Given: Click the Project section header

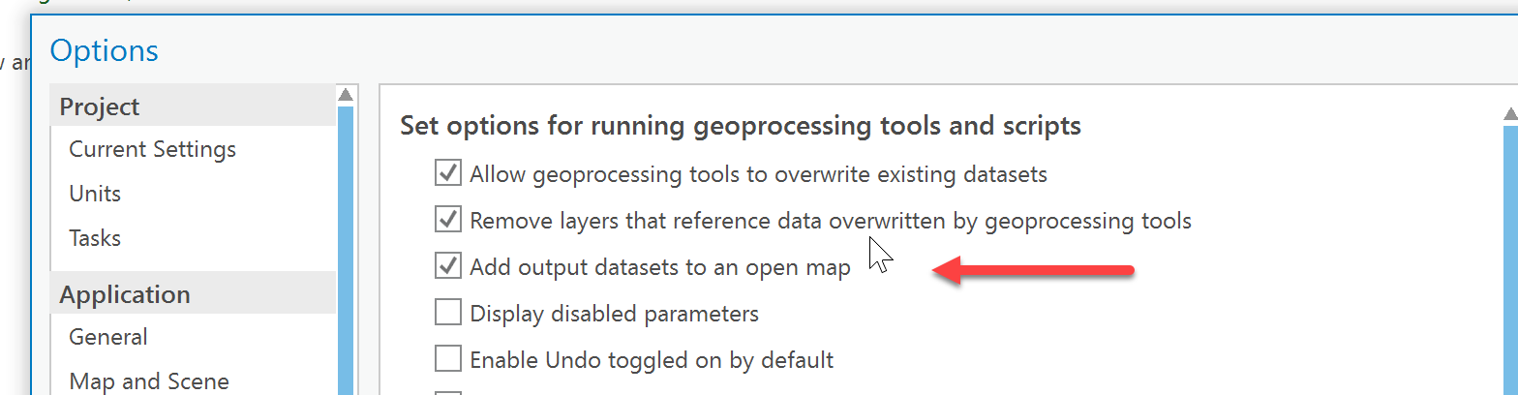Looking at the screenshot, I should tap(100, 106).
